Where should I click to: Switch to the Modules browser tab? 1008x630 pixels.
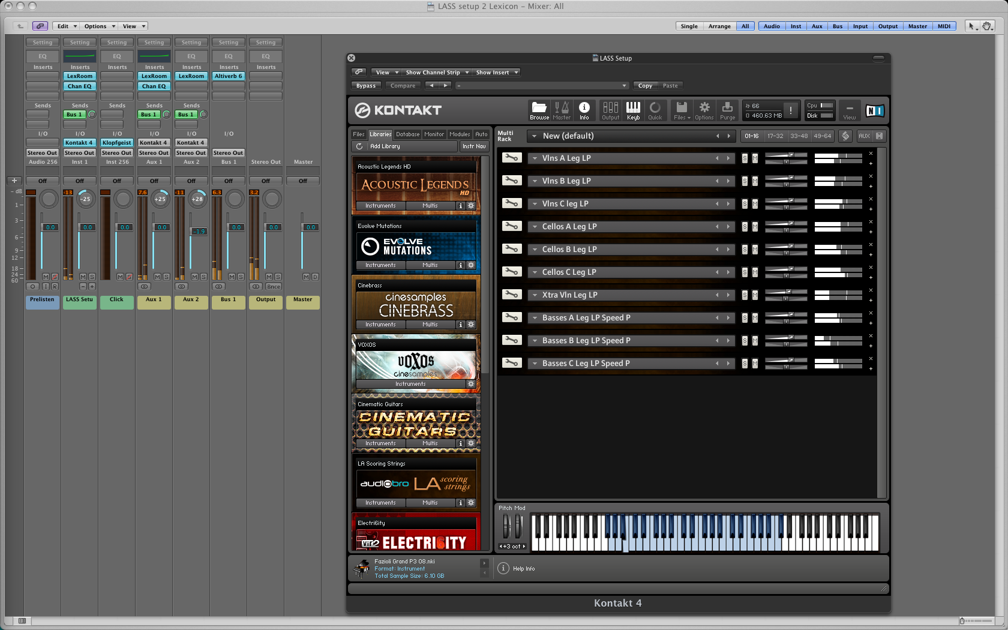click(460, 134)
